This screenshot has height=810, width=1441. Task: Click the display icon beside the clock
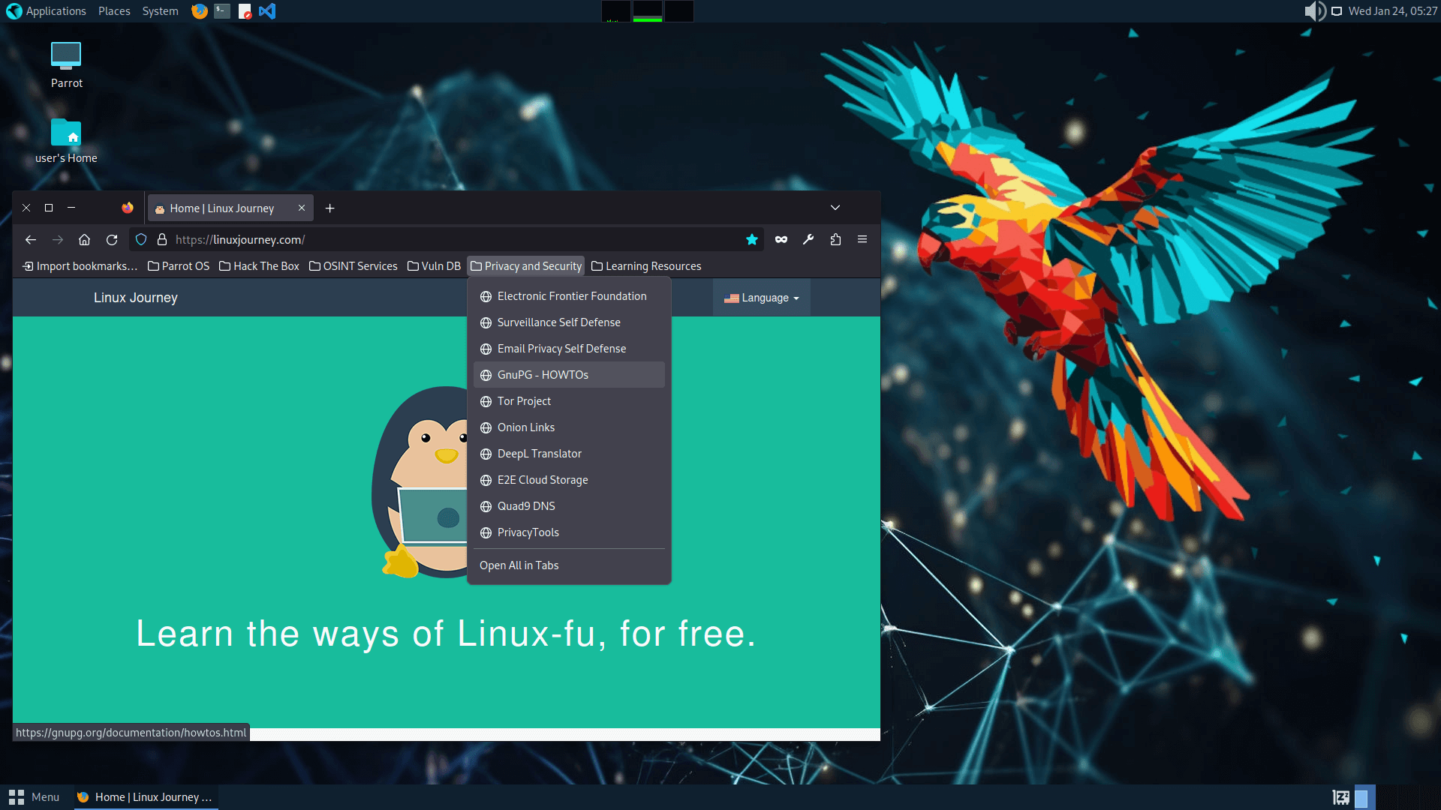click(x=1337, y=11)
